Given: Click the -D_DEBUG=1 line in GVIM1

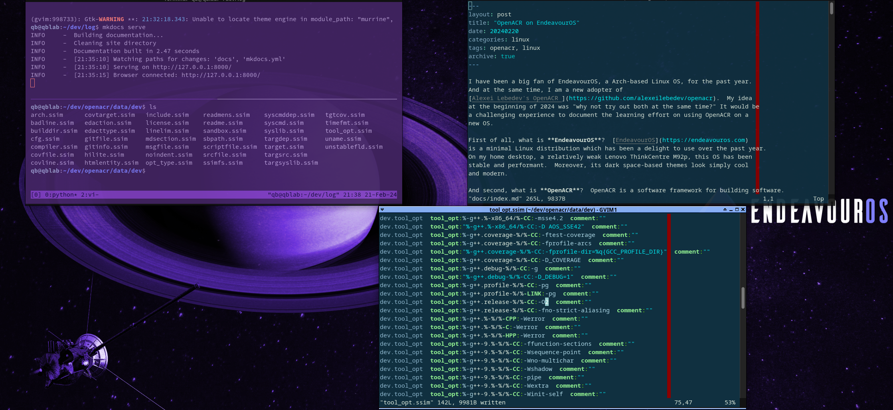Looking at the screenshot, I should (498, 277).
